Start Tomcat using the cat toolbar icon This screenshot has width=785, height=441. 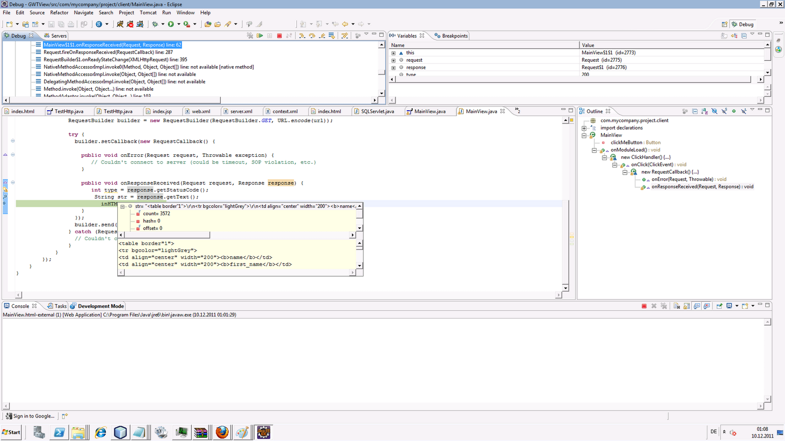pos(121,24)
